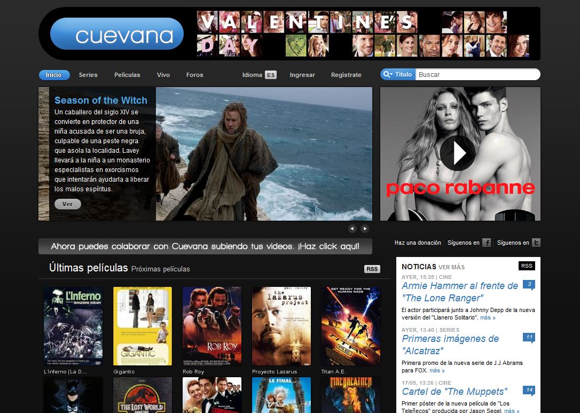This screenshot has width=580, height=413.
Task: Open the Series section
Action: [x=88, y=75]
